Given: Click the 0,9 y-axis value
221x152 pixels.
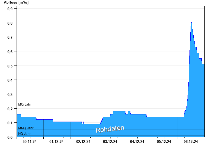Looking at the screenshot, I should (10, 9).
